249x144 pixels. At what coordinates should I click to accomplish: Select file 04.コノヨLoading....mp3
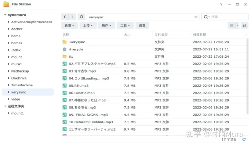89,78
